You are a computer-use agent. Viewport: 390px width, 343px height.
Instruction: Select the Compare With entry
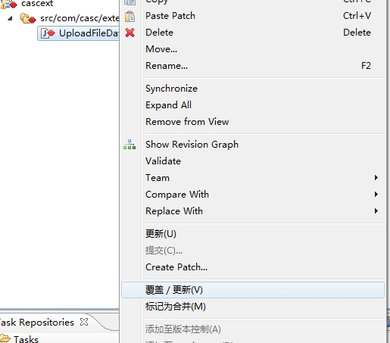pos(253,195)
